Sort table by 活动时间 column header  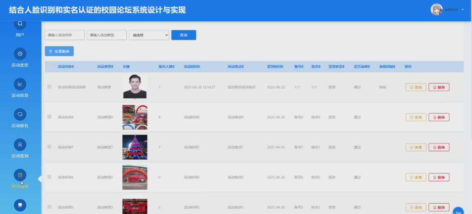(x=192, y=67)
